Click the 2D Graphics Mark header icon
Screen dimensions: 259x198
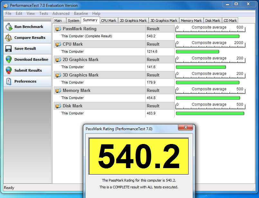coord(58,59)
